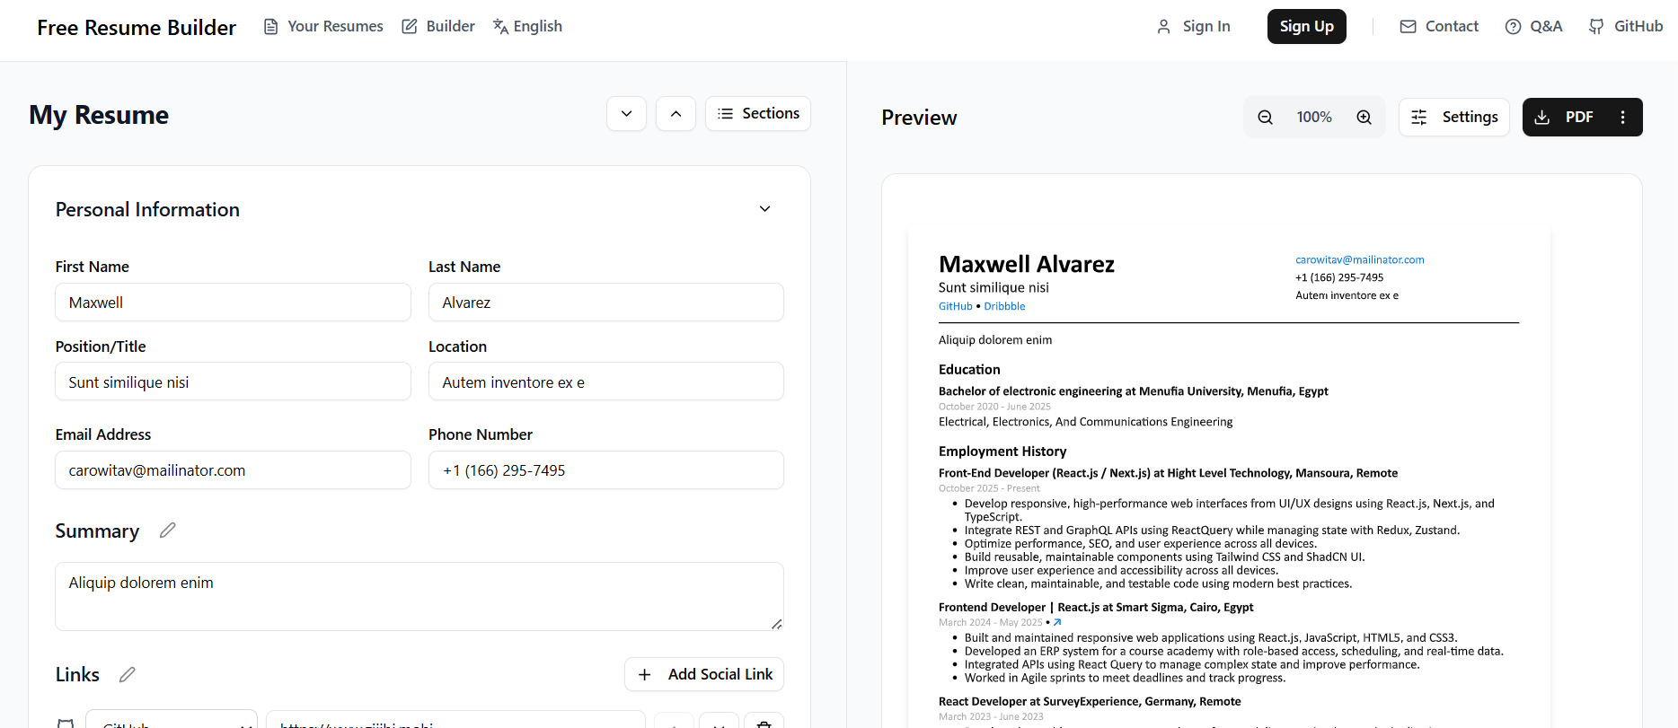Viewport: 1678px width, 728px height.
Task: Open the Sections list
Action: (757, 114)
